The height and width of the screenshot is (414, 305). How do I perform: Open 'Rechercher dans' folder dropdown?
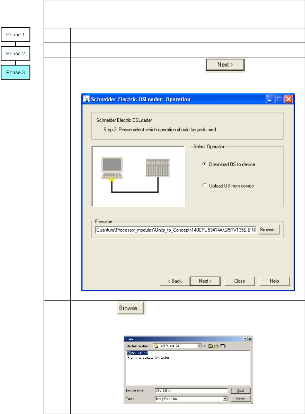[199, 346]
